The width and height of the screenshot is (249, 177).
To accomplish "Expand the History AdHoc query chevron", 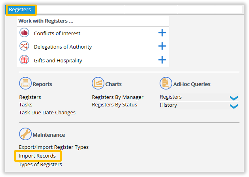I will click(x=234, y=106).
